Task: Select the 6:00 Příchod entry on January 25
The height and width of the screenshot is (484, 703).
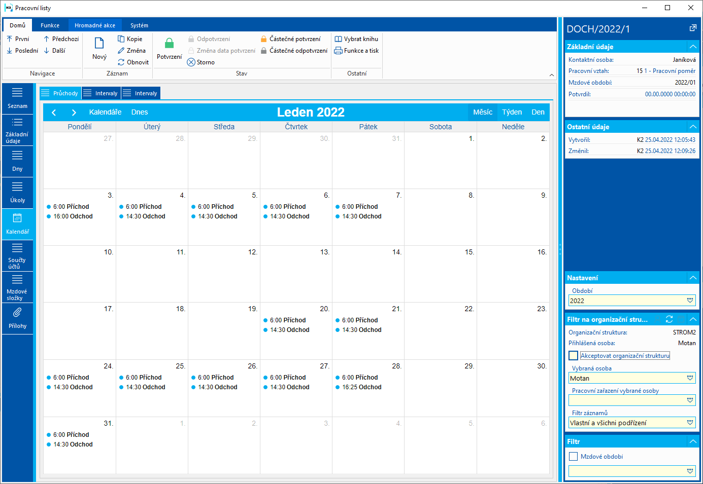Action: (141, 378)
